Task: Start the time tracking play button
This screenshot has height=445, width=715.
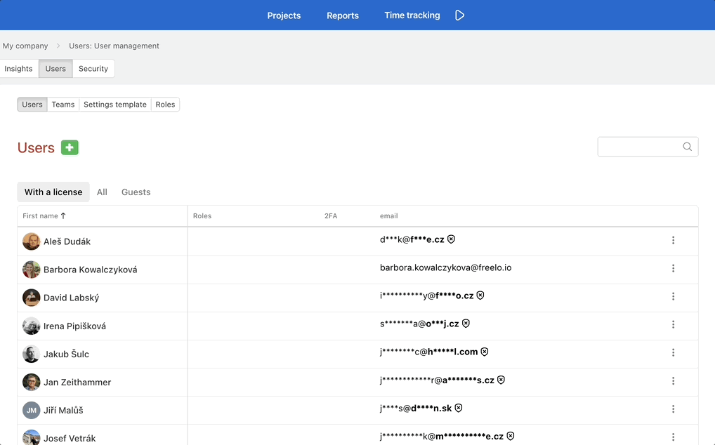Action: pyautogui.click(x=459, y=15)
